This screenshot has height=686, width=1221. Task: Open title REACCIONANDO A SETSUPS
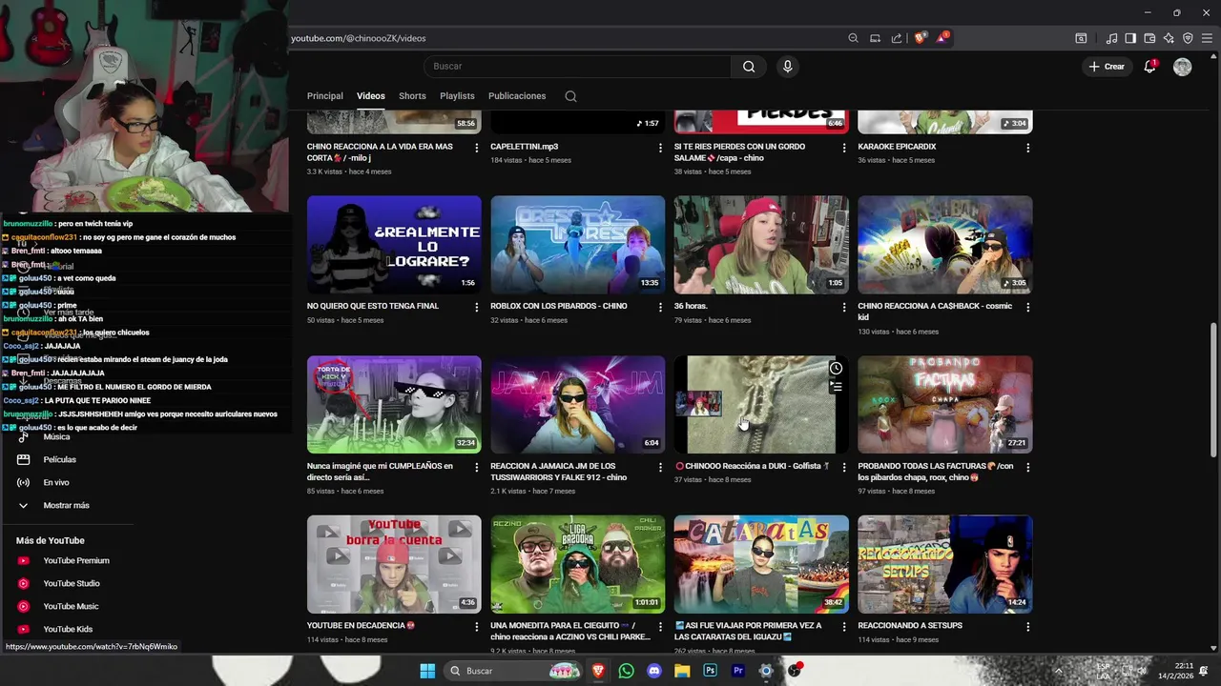click(x=910, y=626)
